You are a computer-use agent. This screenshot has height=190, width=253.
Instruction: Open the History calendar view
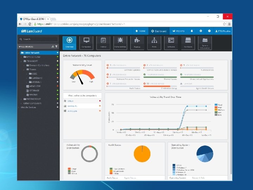tap(103, 43)
